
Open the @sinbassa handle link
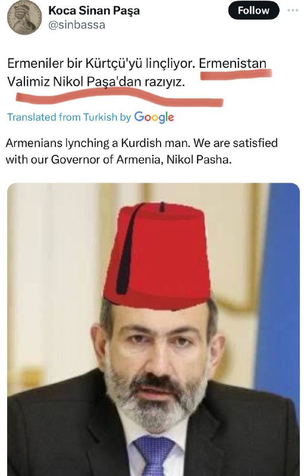(77, 25)
